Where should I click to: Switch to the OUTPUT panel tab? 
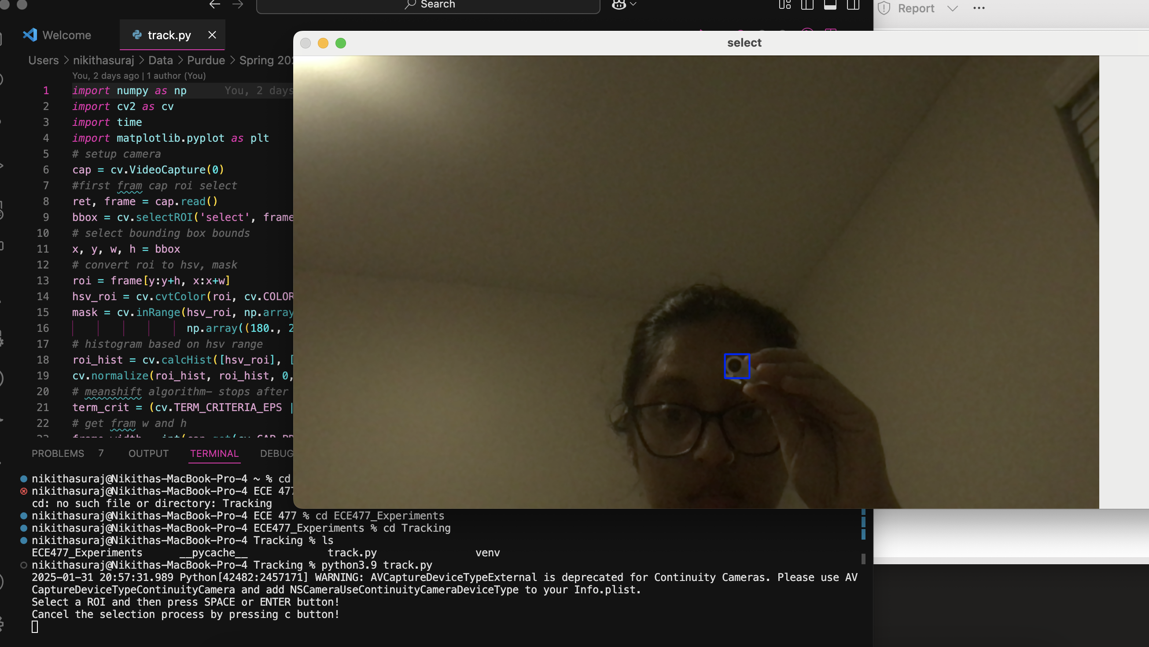point(148,453)
